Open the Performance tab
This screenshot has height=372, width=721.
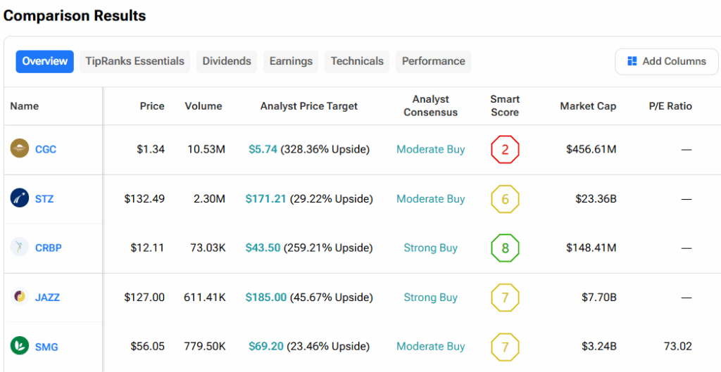[433, 62]
